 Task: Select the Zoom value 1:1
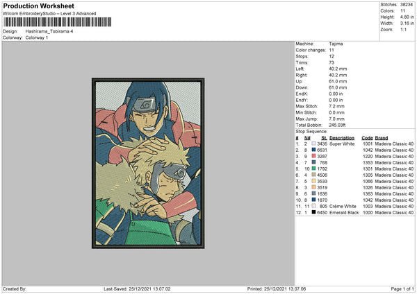coord(403,29)
